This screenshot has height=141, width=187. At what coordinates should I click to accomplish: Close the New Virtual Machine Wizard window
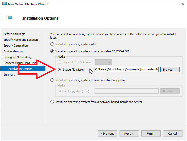coord(182,4)
